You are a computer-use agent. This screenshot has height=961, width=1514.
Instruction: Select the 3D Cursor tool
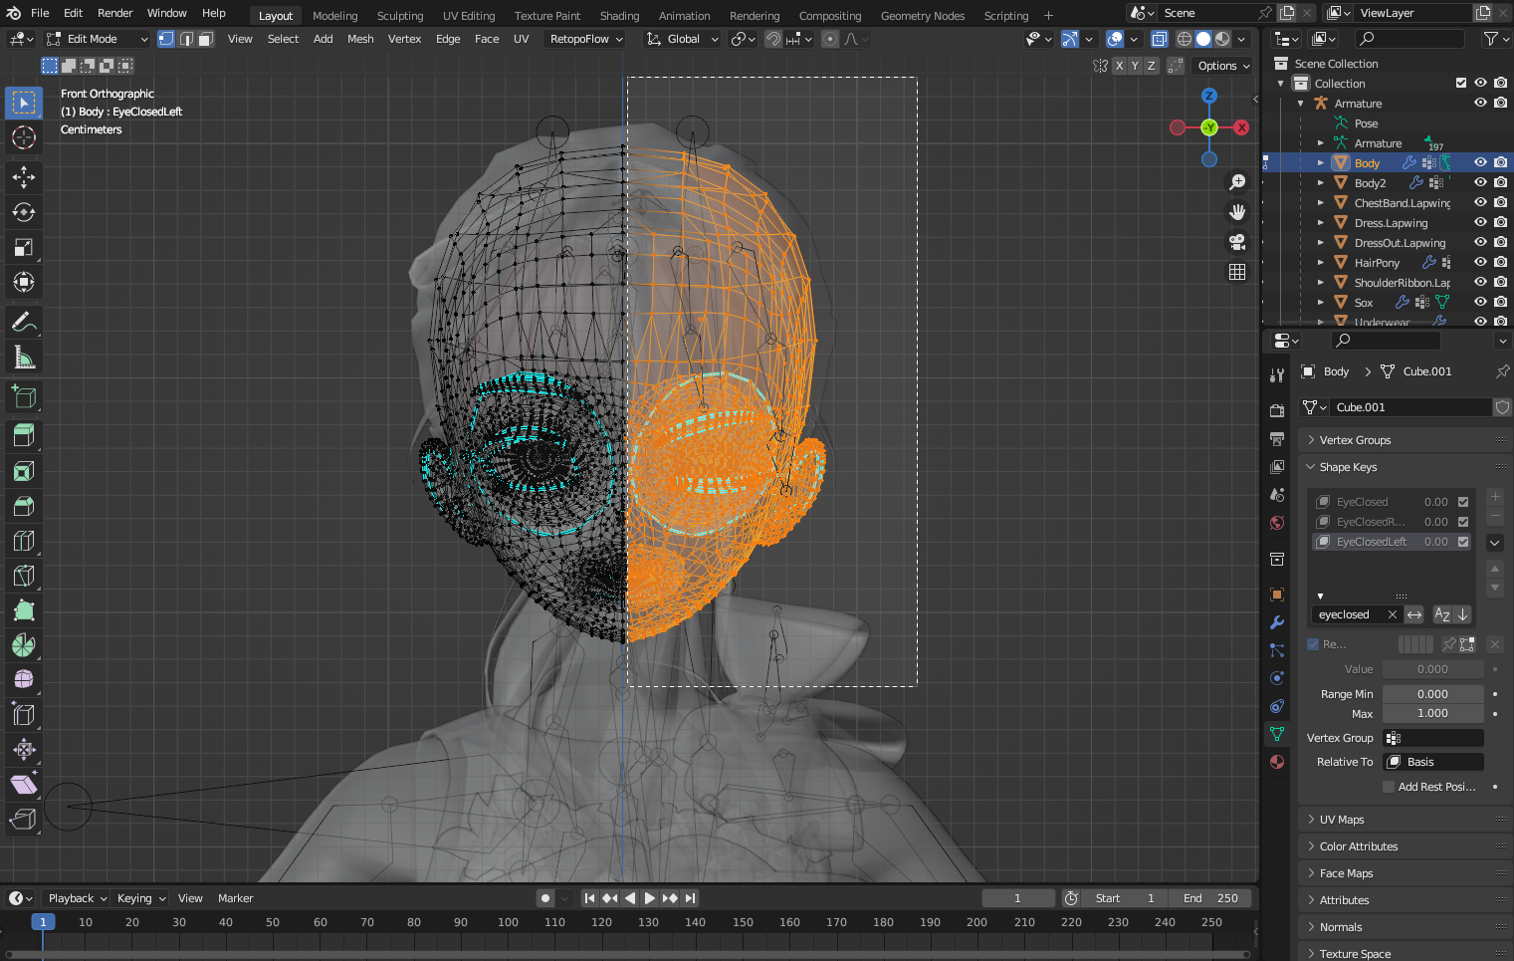pos(24,137)
